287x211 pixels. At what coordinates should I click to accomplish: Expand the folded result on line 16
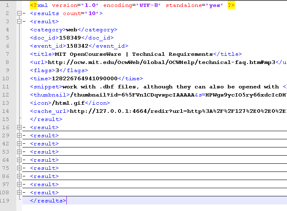(19, 127)
